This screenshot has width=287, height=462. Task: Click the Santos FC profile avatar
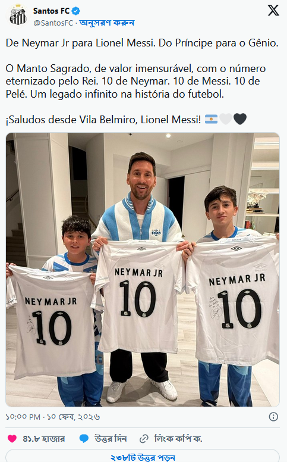(x=18, y=15)
